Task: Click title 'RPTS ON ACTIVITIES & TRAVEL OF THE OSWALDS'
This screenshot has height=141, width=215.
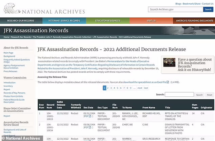Action: (176, 116)
